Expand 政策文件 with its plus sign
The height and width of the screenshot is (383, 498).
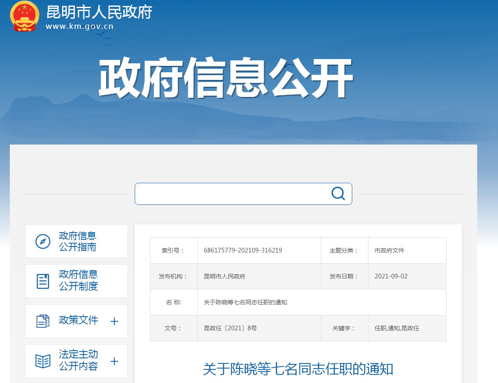coord(114,321)
